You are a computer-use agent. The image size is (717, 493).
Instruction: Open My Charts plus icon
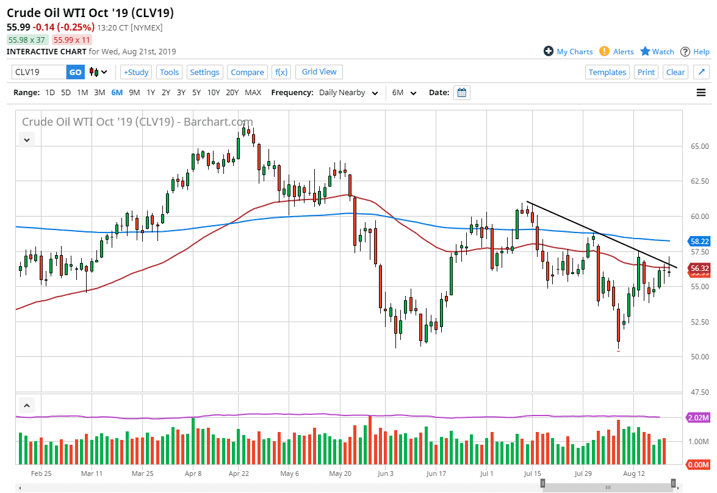pos(549,52)
